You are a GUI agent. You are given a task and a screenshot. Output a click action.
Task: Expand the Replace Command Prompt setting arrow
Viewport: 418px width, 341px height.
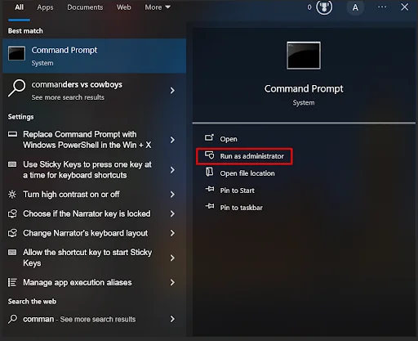coord(172,140)
